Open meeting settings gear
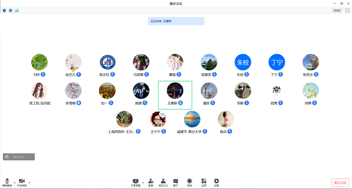 [x=216, y=182]
